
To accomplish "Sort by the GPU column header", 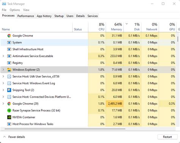I will tap(168, 27).
